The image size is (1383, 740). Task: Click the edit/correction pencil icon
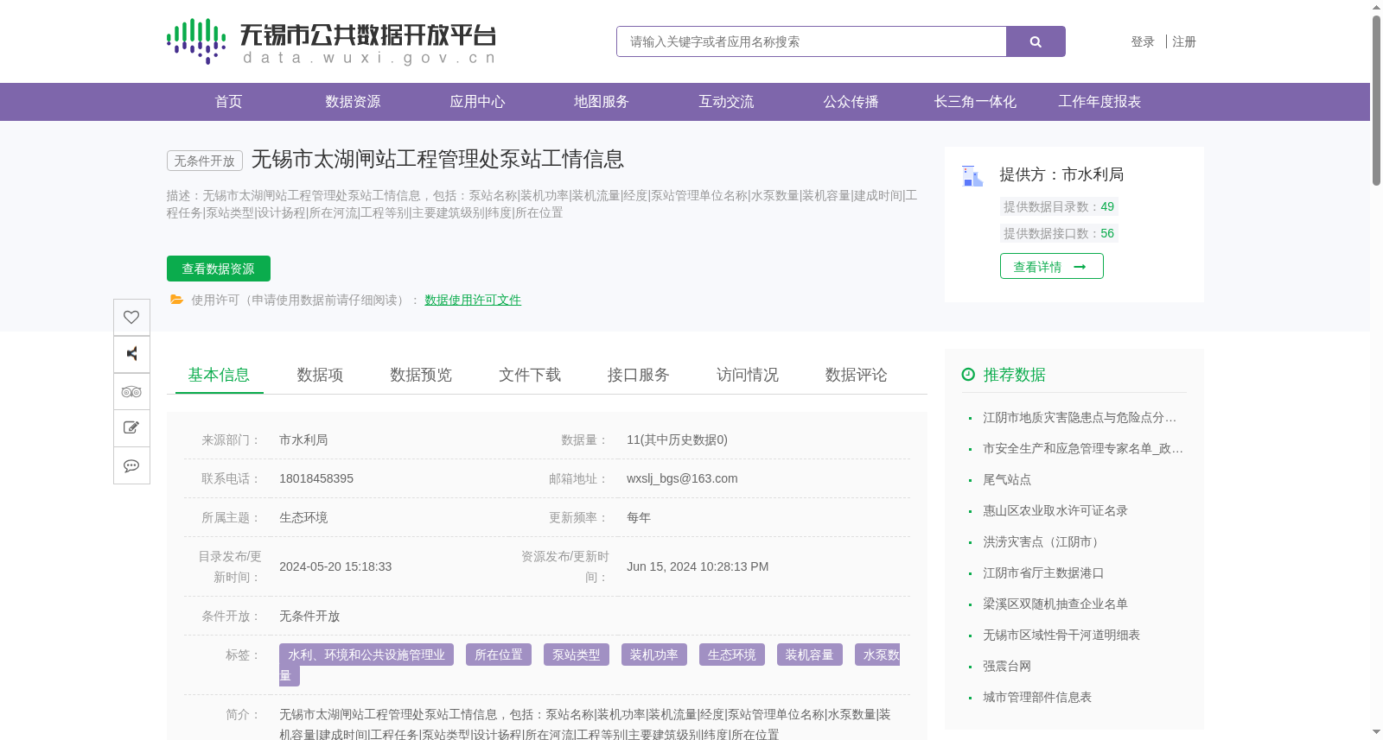pyautogui.click(x=131, y=428)
